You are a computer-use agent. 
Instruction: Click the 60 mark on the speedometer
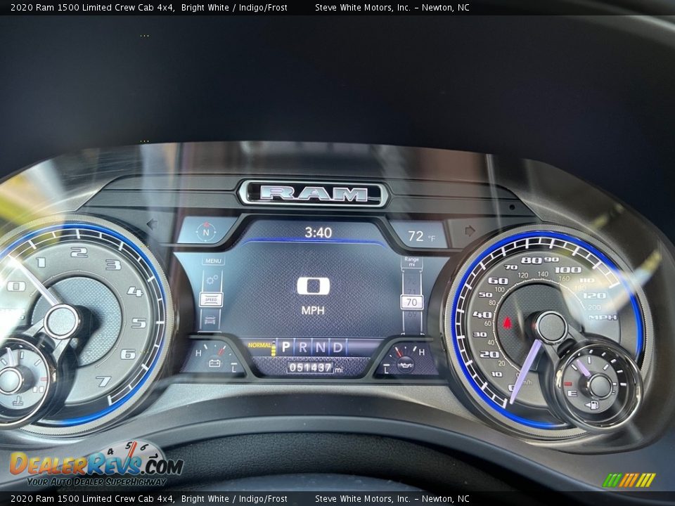click(x=497, y=280)
